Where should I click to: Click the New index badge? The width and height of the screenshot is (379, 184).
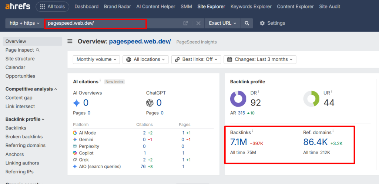point(115,81)
